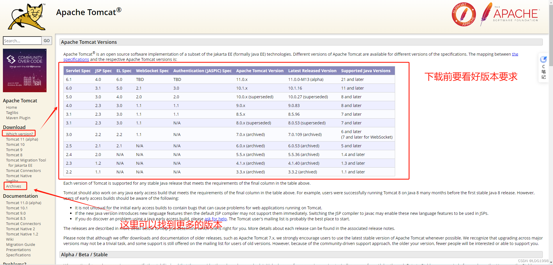Open the Tomcat Connectors download link
553x265 pixels.
tap(23, 170)
